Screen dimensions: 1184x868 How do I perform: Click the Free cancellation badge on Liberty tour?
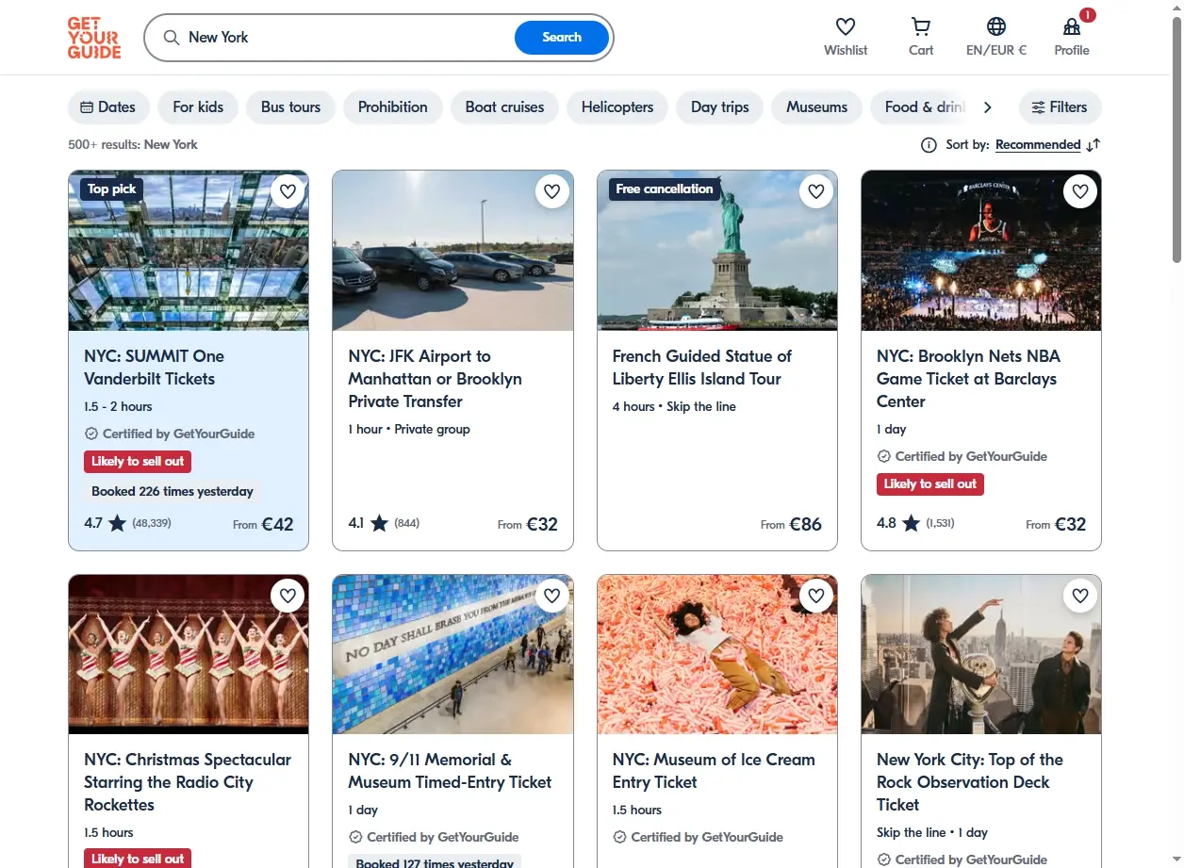click(x=665, y=189)
